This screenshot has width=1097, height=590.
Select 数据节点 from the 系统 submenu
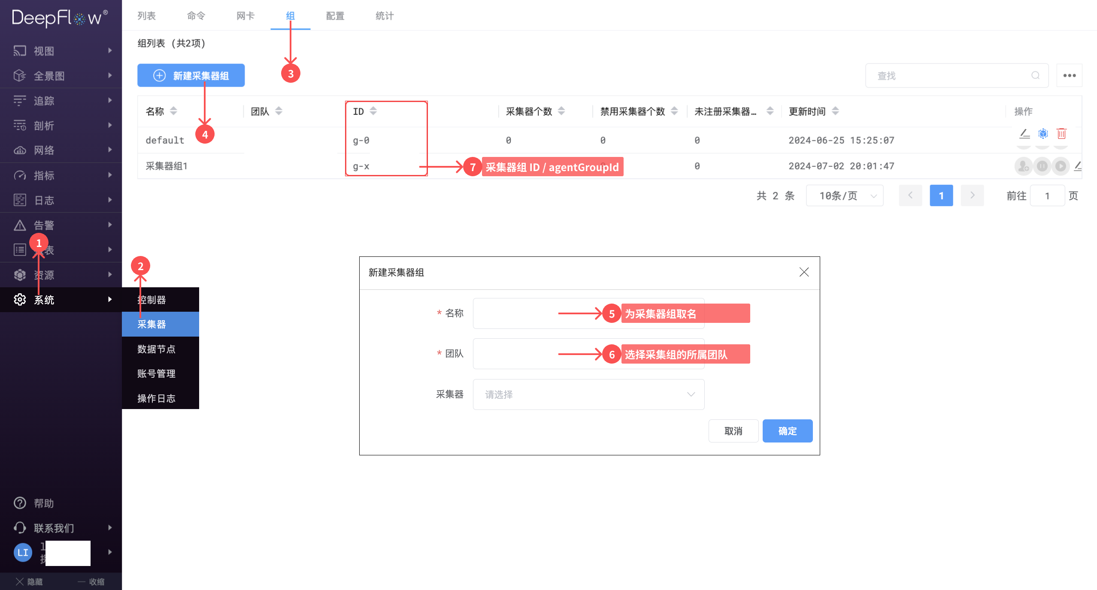[x=157, y=349]
